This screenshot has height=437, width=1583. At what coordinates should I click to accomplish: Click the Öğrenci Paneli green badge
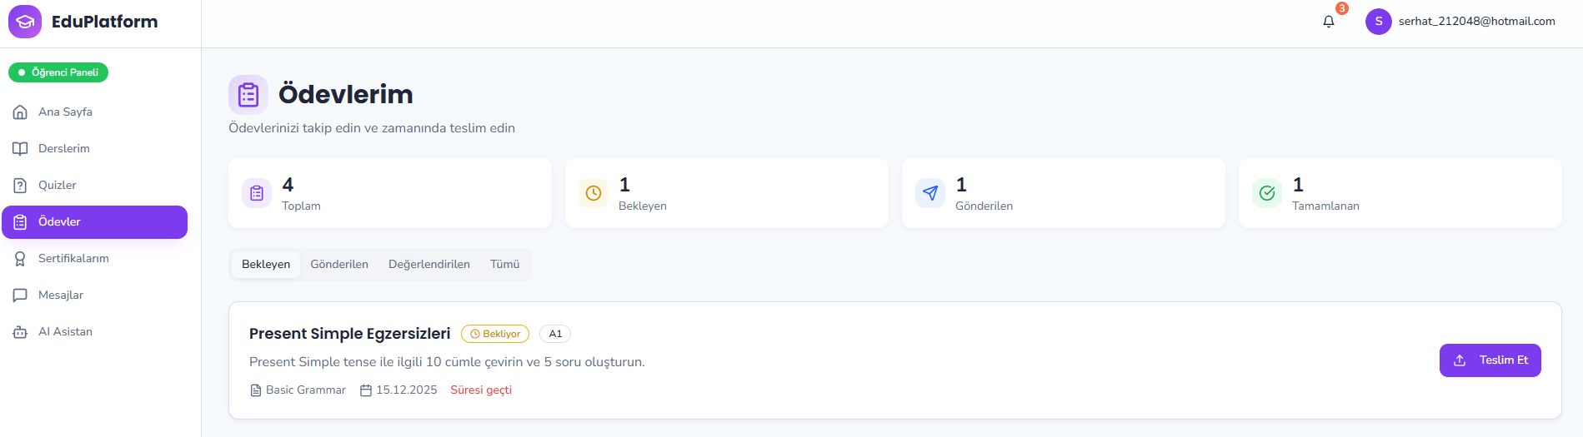coord(58,72)
